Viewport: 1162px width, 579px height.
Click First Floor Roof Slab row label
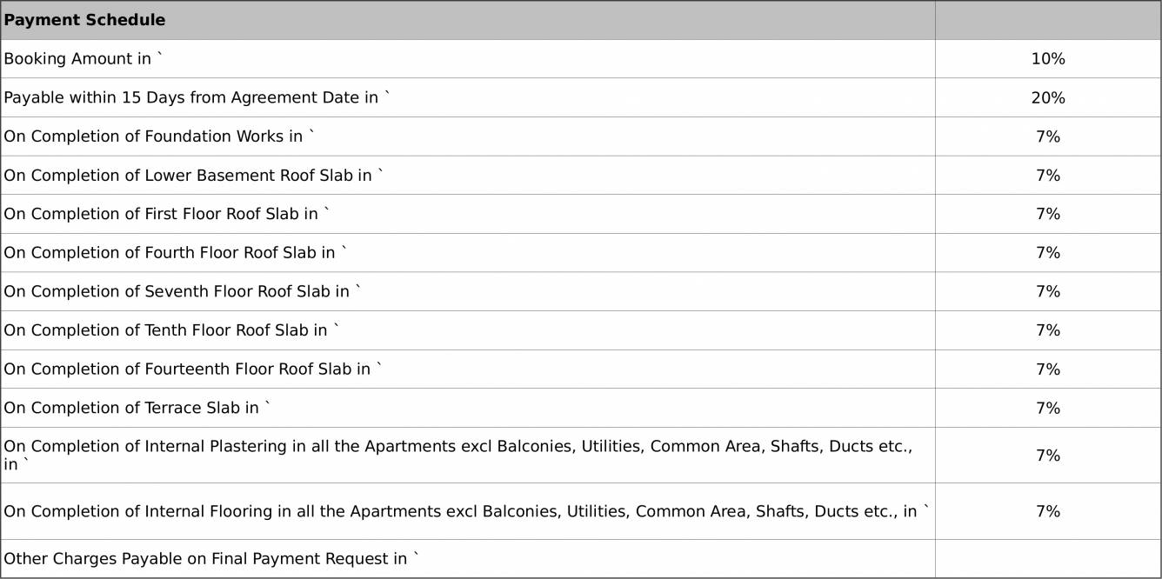click(167, 214)
